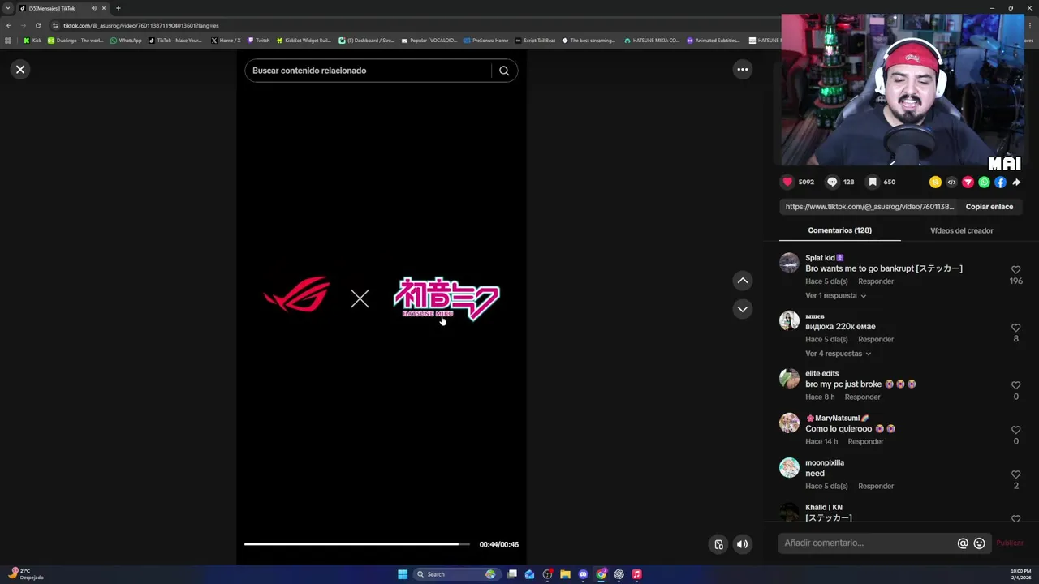Image resolution: width=1039 pixels, height=584 pixels.
Task: Open OBS Studio from taskbar
Action: point(547,574)
